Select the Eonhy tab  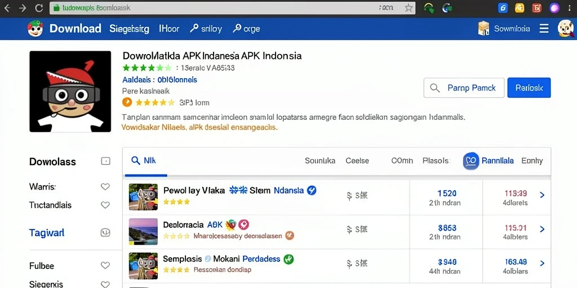click(532, 160)
